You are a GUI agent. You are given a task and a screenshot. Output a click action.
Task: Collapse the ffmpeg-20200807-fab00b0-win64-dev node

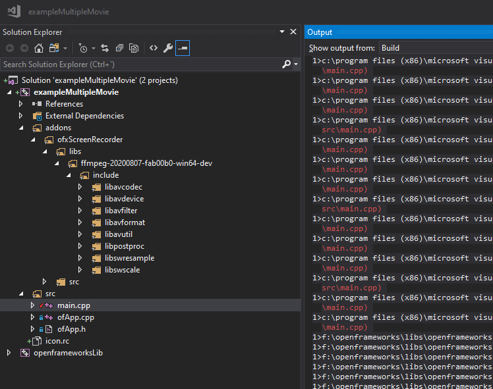57,163
